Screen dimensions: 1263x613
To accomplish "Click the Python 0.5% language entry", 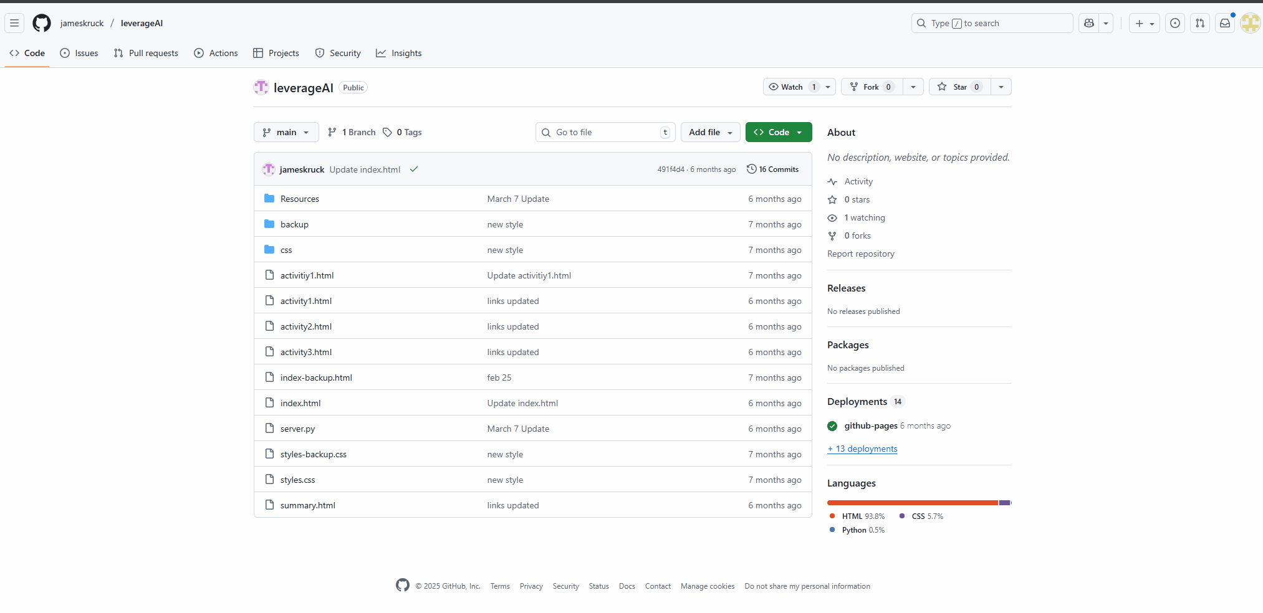I will tap(857, 530).
